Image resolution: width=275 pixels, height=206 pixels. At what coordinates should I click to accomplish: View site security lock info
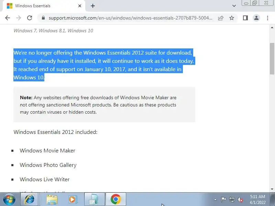pos(43,18)
